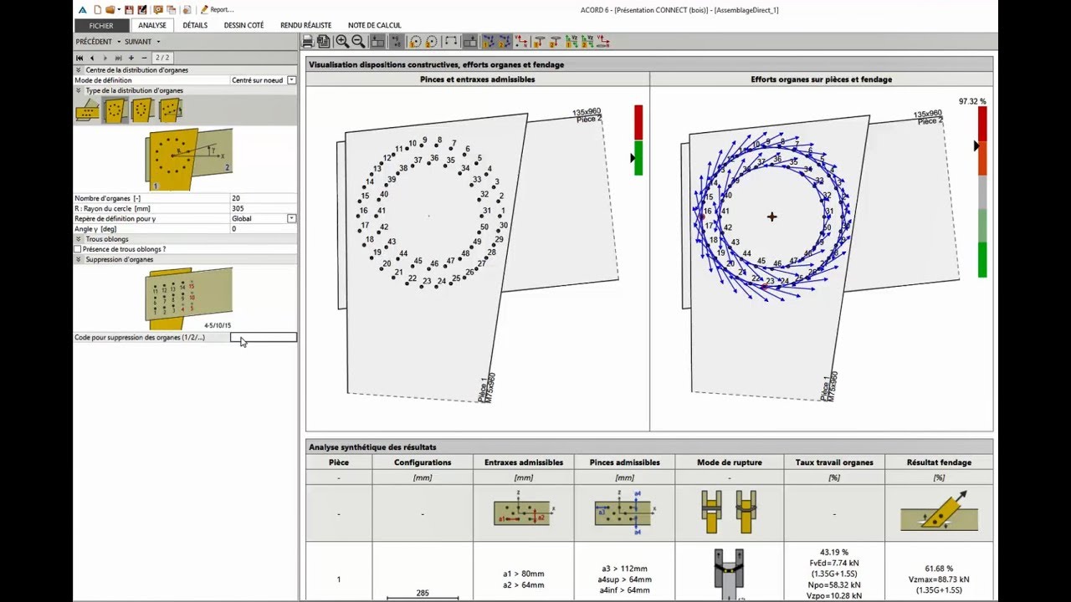Go to previous record arrow
The image size is (1071, 602).
tap(92, 58)
